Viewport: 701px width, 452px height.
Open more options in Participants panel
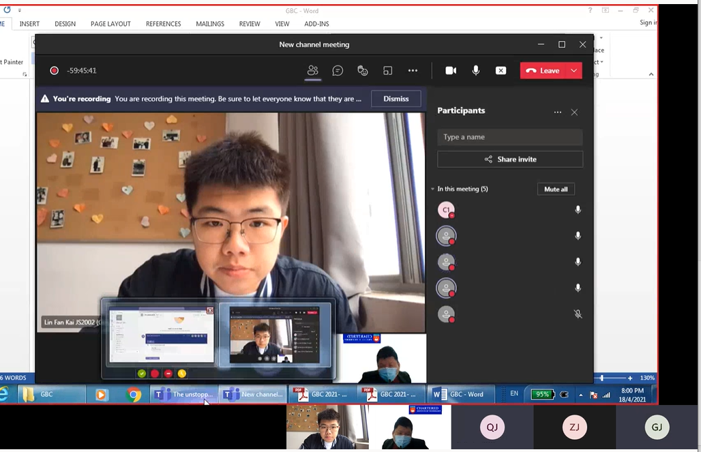pyautogui.click(x=558, y=112)
